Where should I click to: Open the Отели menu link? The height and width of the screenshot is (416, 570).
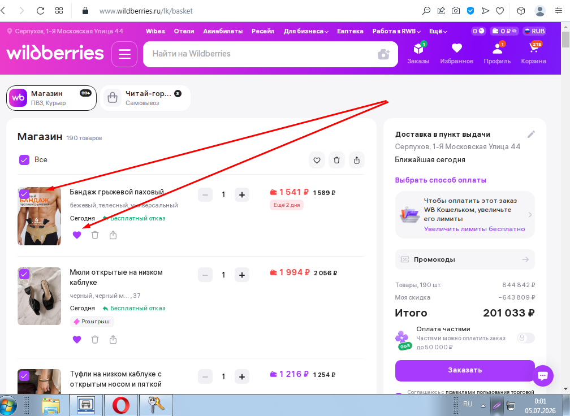pos(184,31)
